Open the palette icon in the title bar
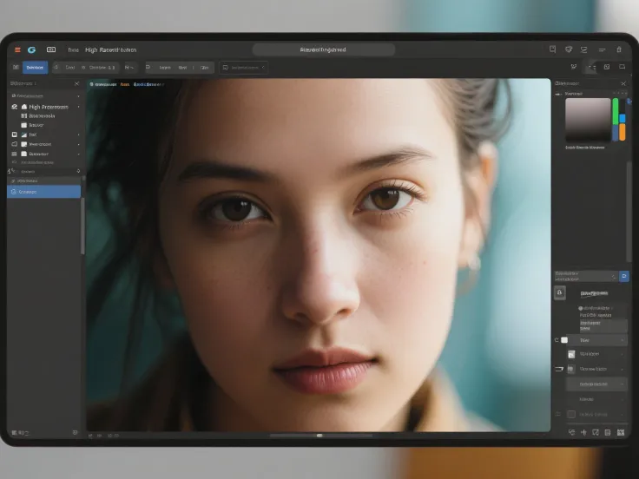Image resolution: width=639 pixels, height=479 pixels. point(569,49)
